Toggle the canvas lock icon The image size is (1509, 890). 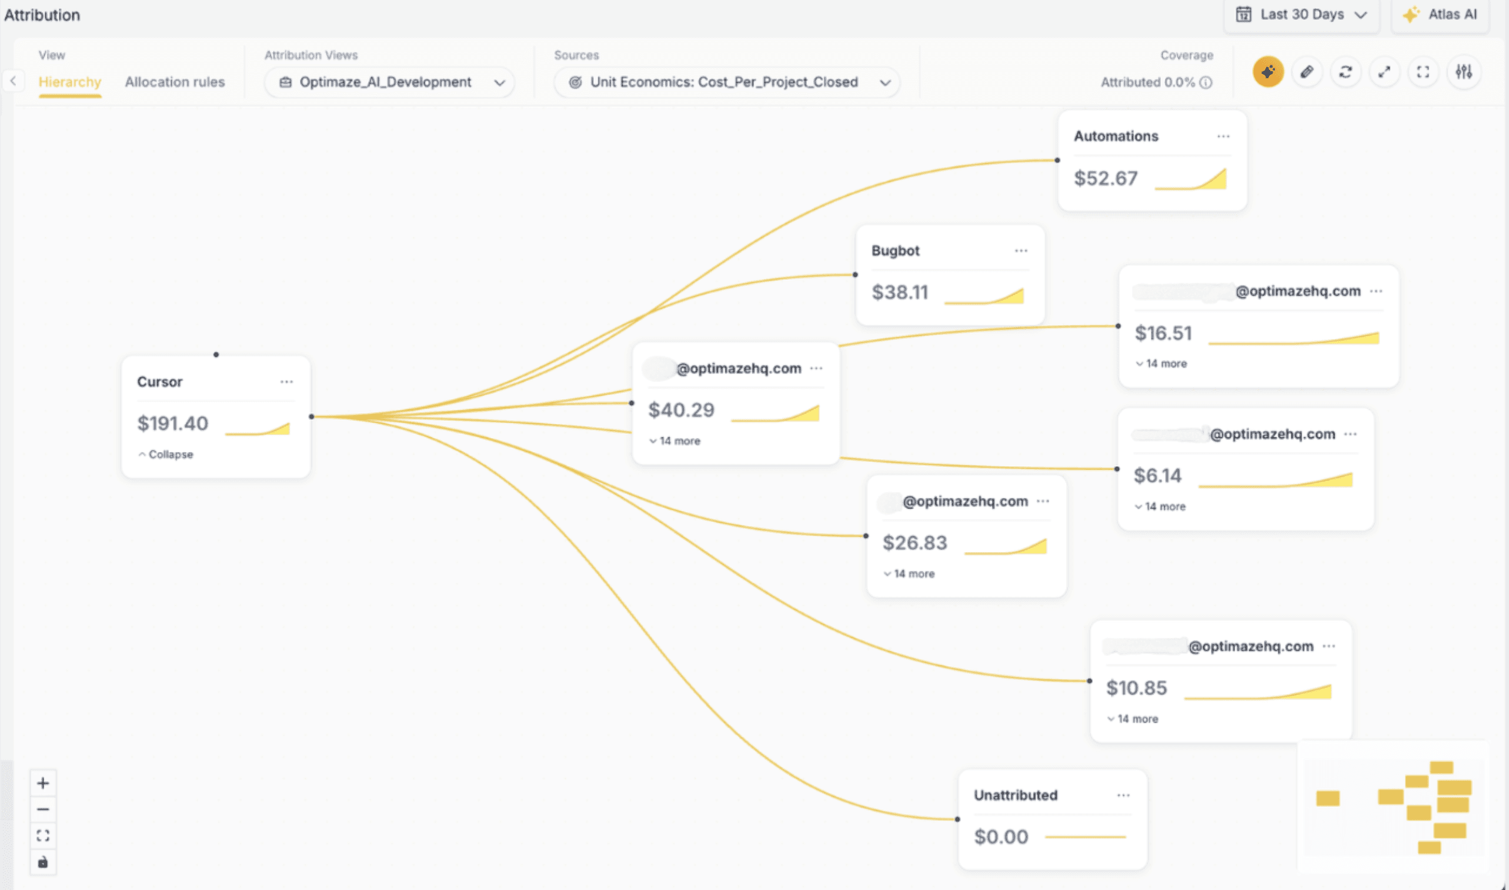43,862
